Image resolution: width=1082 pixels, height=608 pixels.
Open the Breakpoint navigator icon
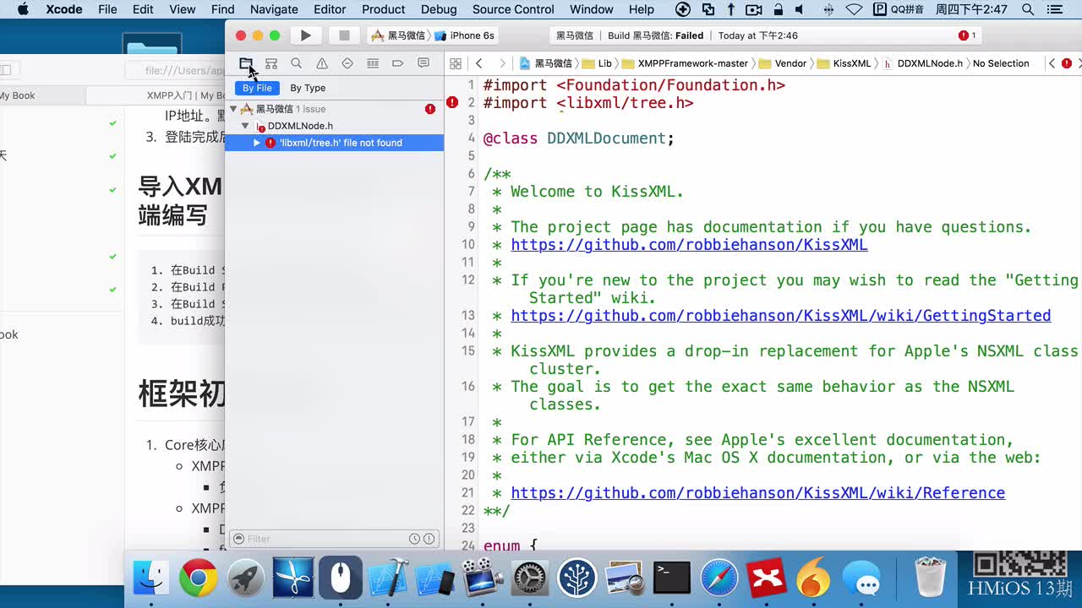398,63
